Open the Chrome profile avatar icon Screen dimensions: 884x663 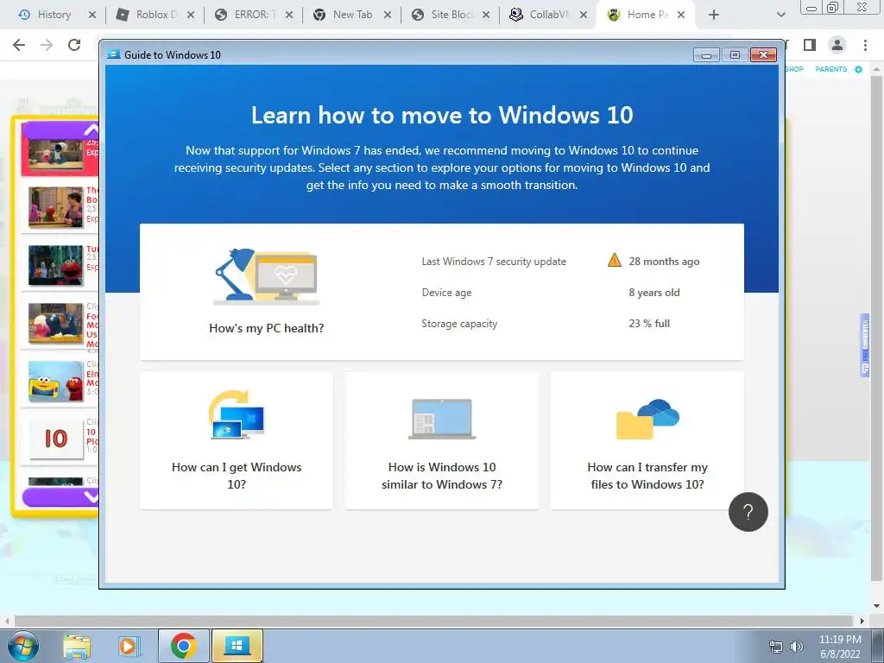point(837,45)
